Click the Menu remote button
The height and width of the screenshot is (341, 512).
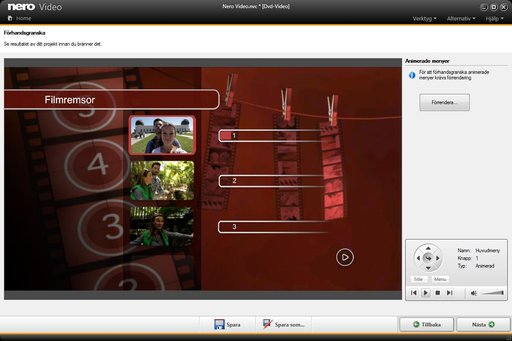click(440, 279)
